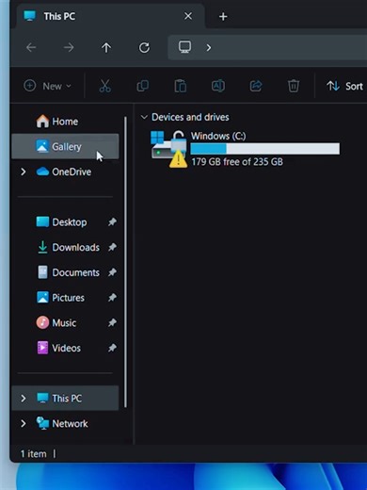Screen dimensions: 367x490
Task: Click the Share icon in toolbar
Action: 256,86
